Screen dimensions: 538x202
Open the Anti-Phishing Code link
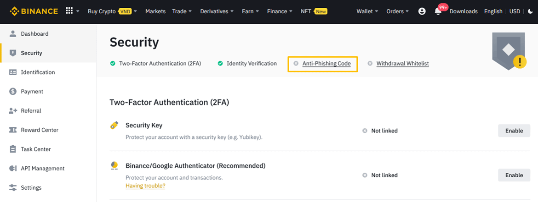(326, 64)
